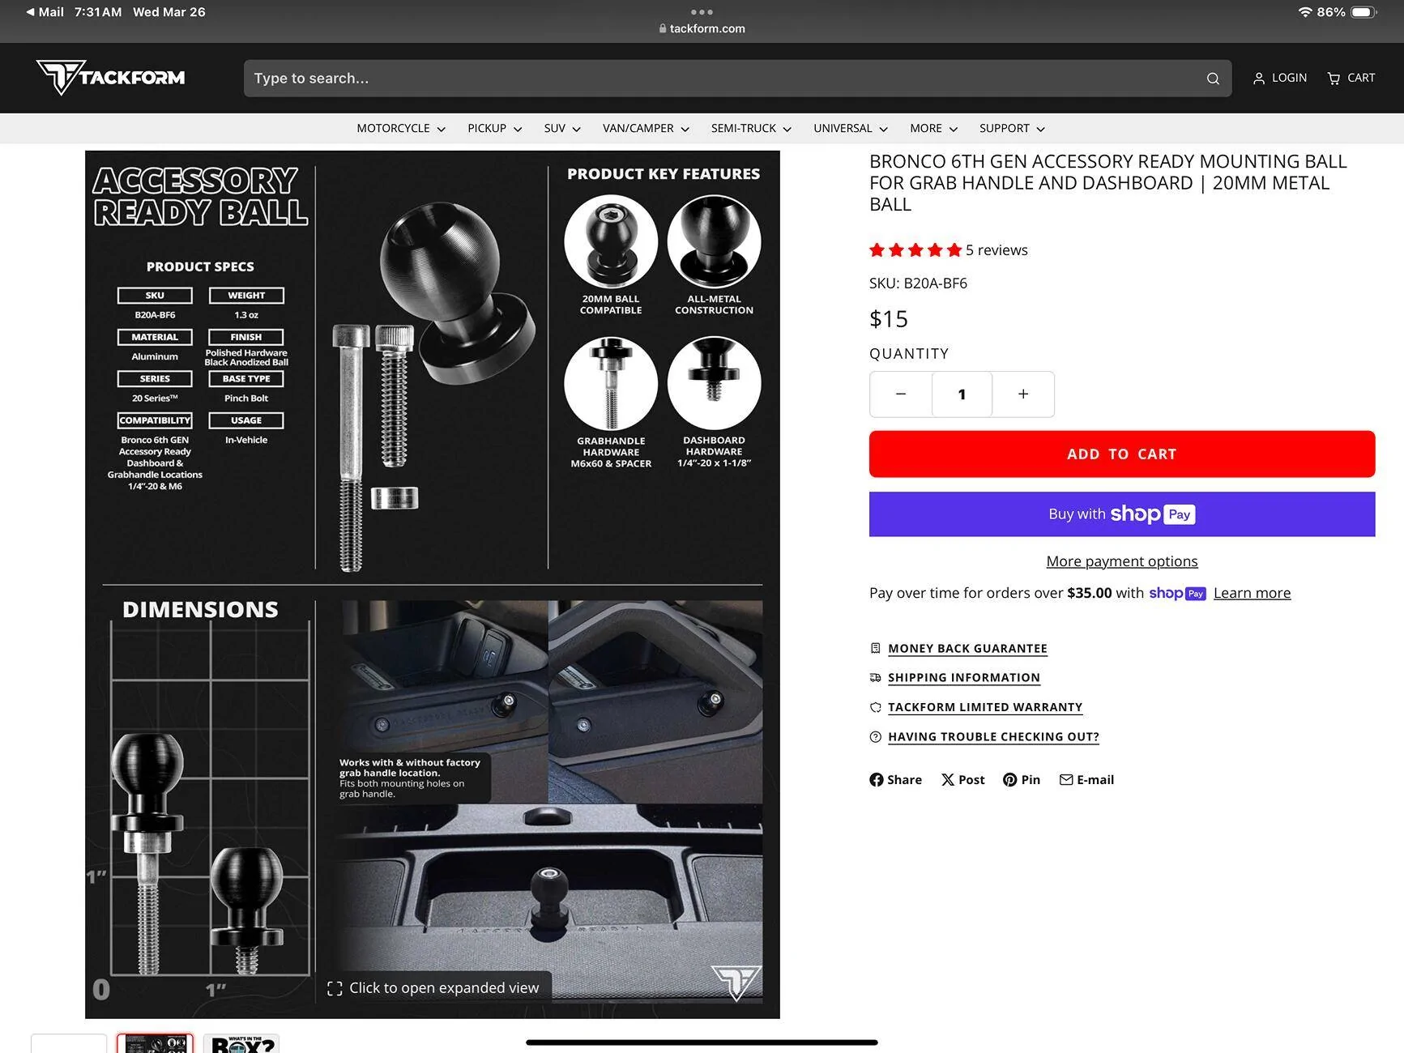Tap the Back to Mail arrow

[30, 12]
